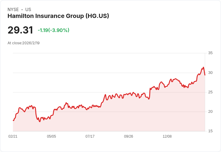Click the 29.31 last price
The width and height of the screenshot is (221, 152).
(20, 30)
